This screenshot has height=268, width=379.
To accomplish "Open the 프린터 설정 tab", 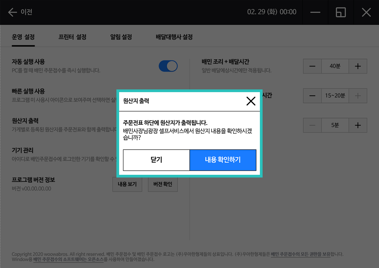I will (72, 37).
